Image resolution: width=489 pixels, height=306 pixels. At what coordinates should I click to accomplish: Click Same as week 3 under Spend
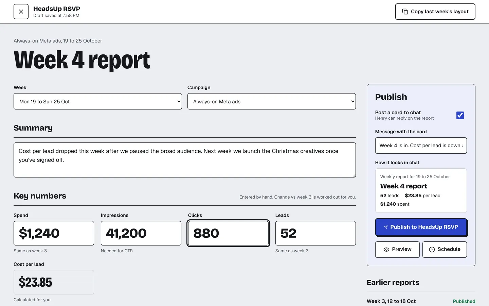coord(30,251)
